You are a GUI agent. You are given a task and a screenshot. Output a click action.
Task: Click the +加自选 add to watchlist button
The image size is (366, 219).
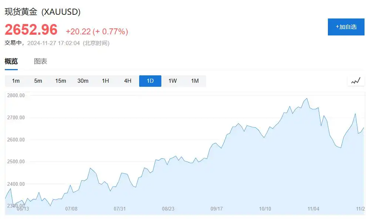[346, 27]
